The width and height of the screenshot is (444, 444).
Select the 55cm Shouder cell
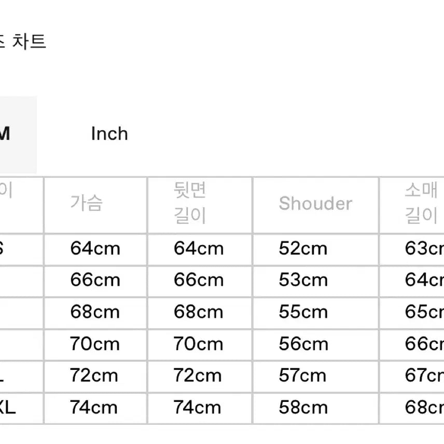point(303,312)
